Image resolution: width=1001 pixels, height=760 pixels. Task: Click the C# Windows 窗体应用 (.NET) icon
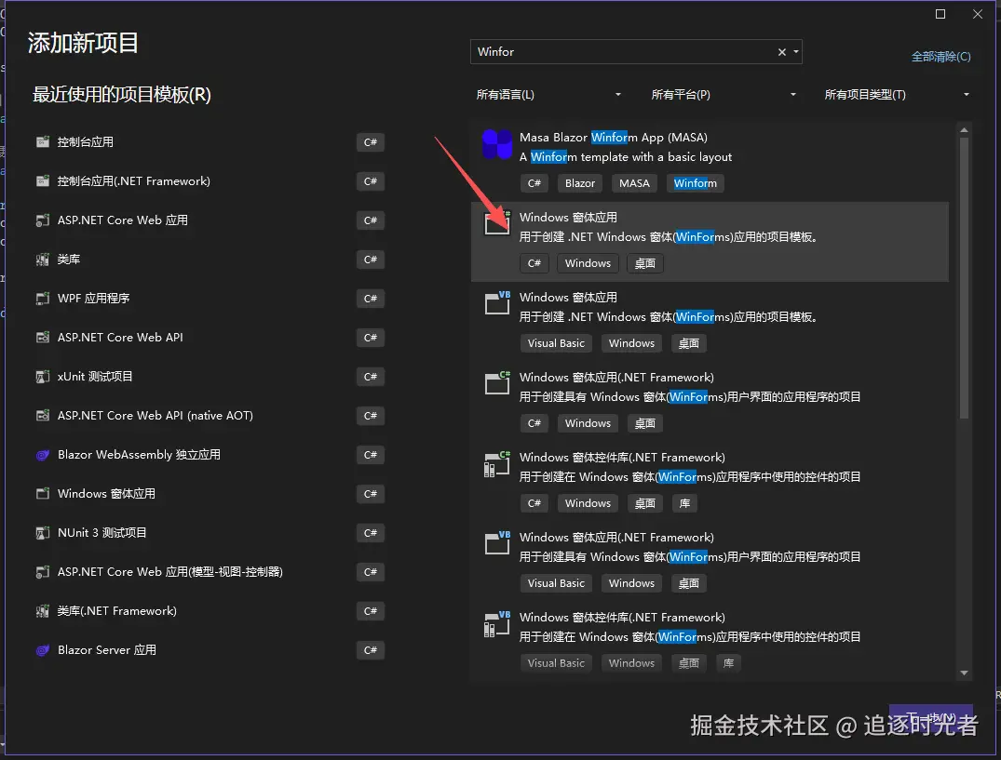click(x=497, y=223)
